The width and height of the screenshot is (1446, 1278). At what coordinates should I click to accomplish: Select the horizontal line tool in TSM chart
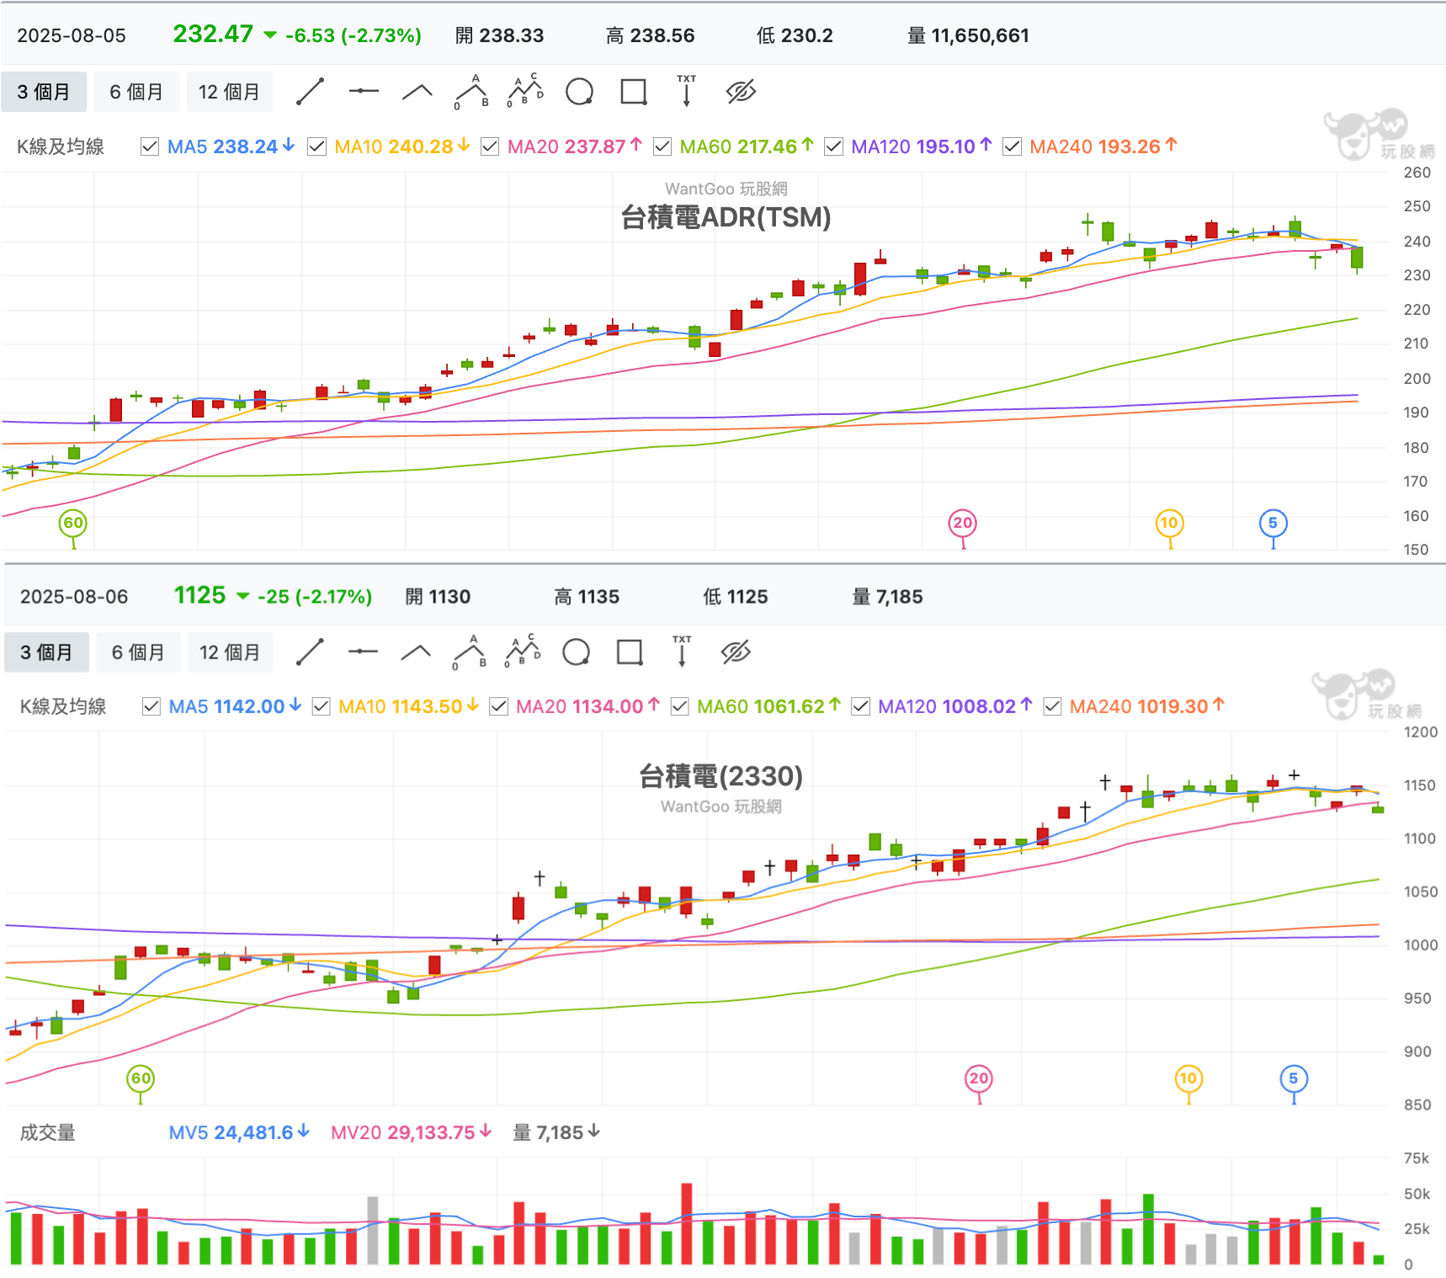click(364, 92)
